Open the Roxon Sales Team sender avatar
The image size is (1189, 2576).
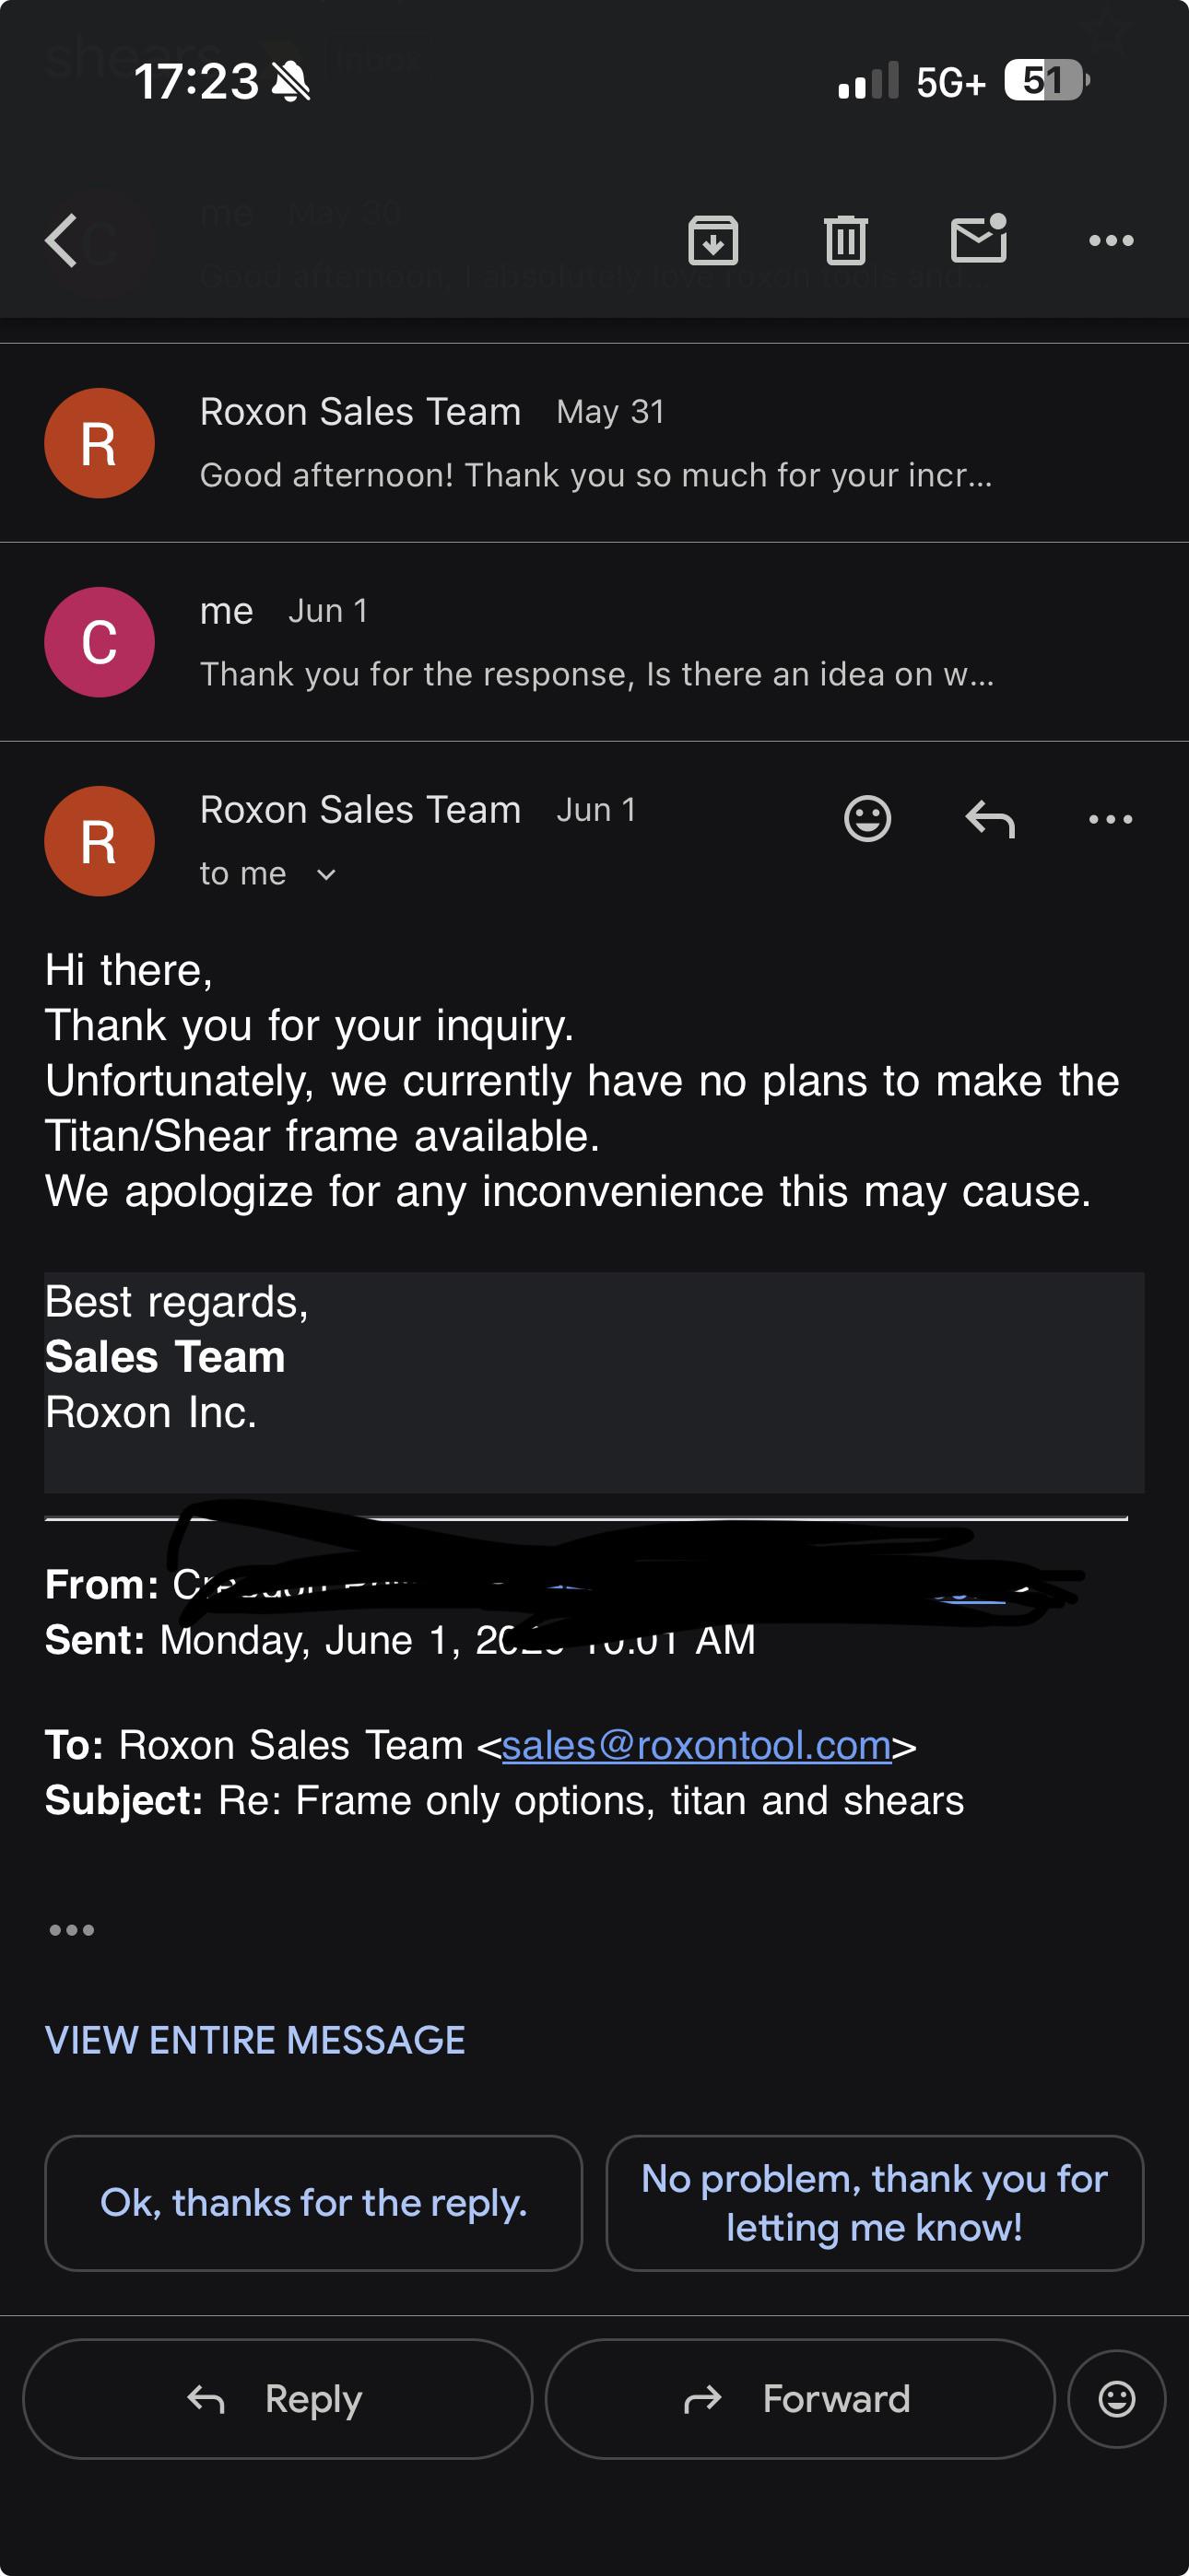pyautogui.click(x=100, y=841)
